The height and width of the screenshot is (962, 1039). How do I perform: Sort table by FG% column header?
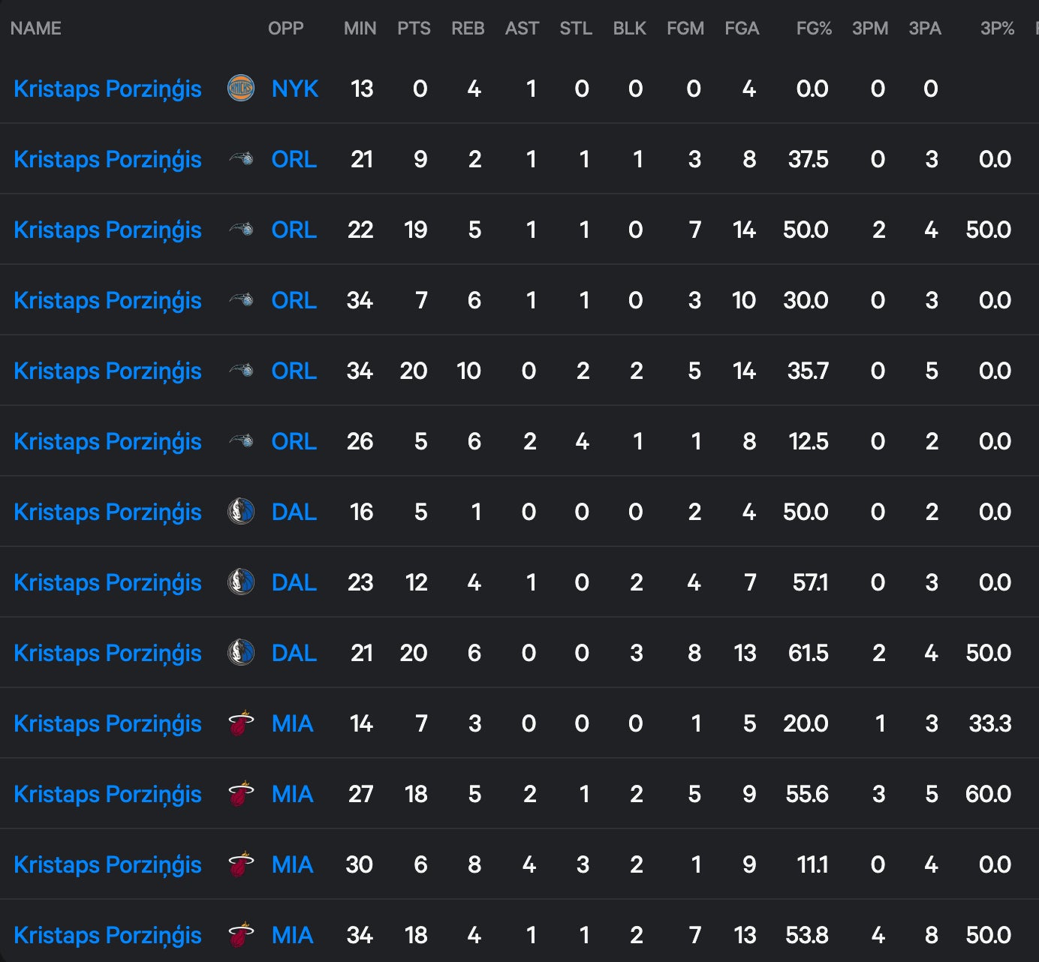(814, 29)
